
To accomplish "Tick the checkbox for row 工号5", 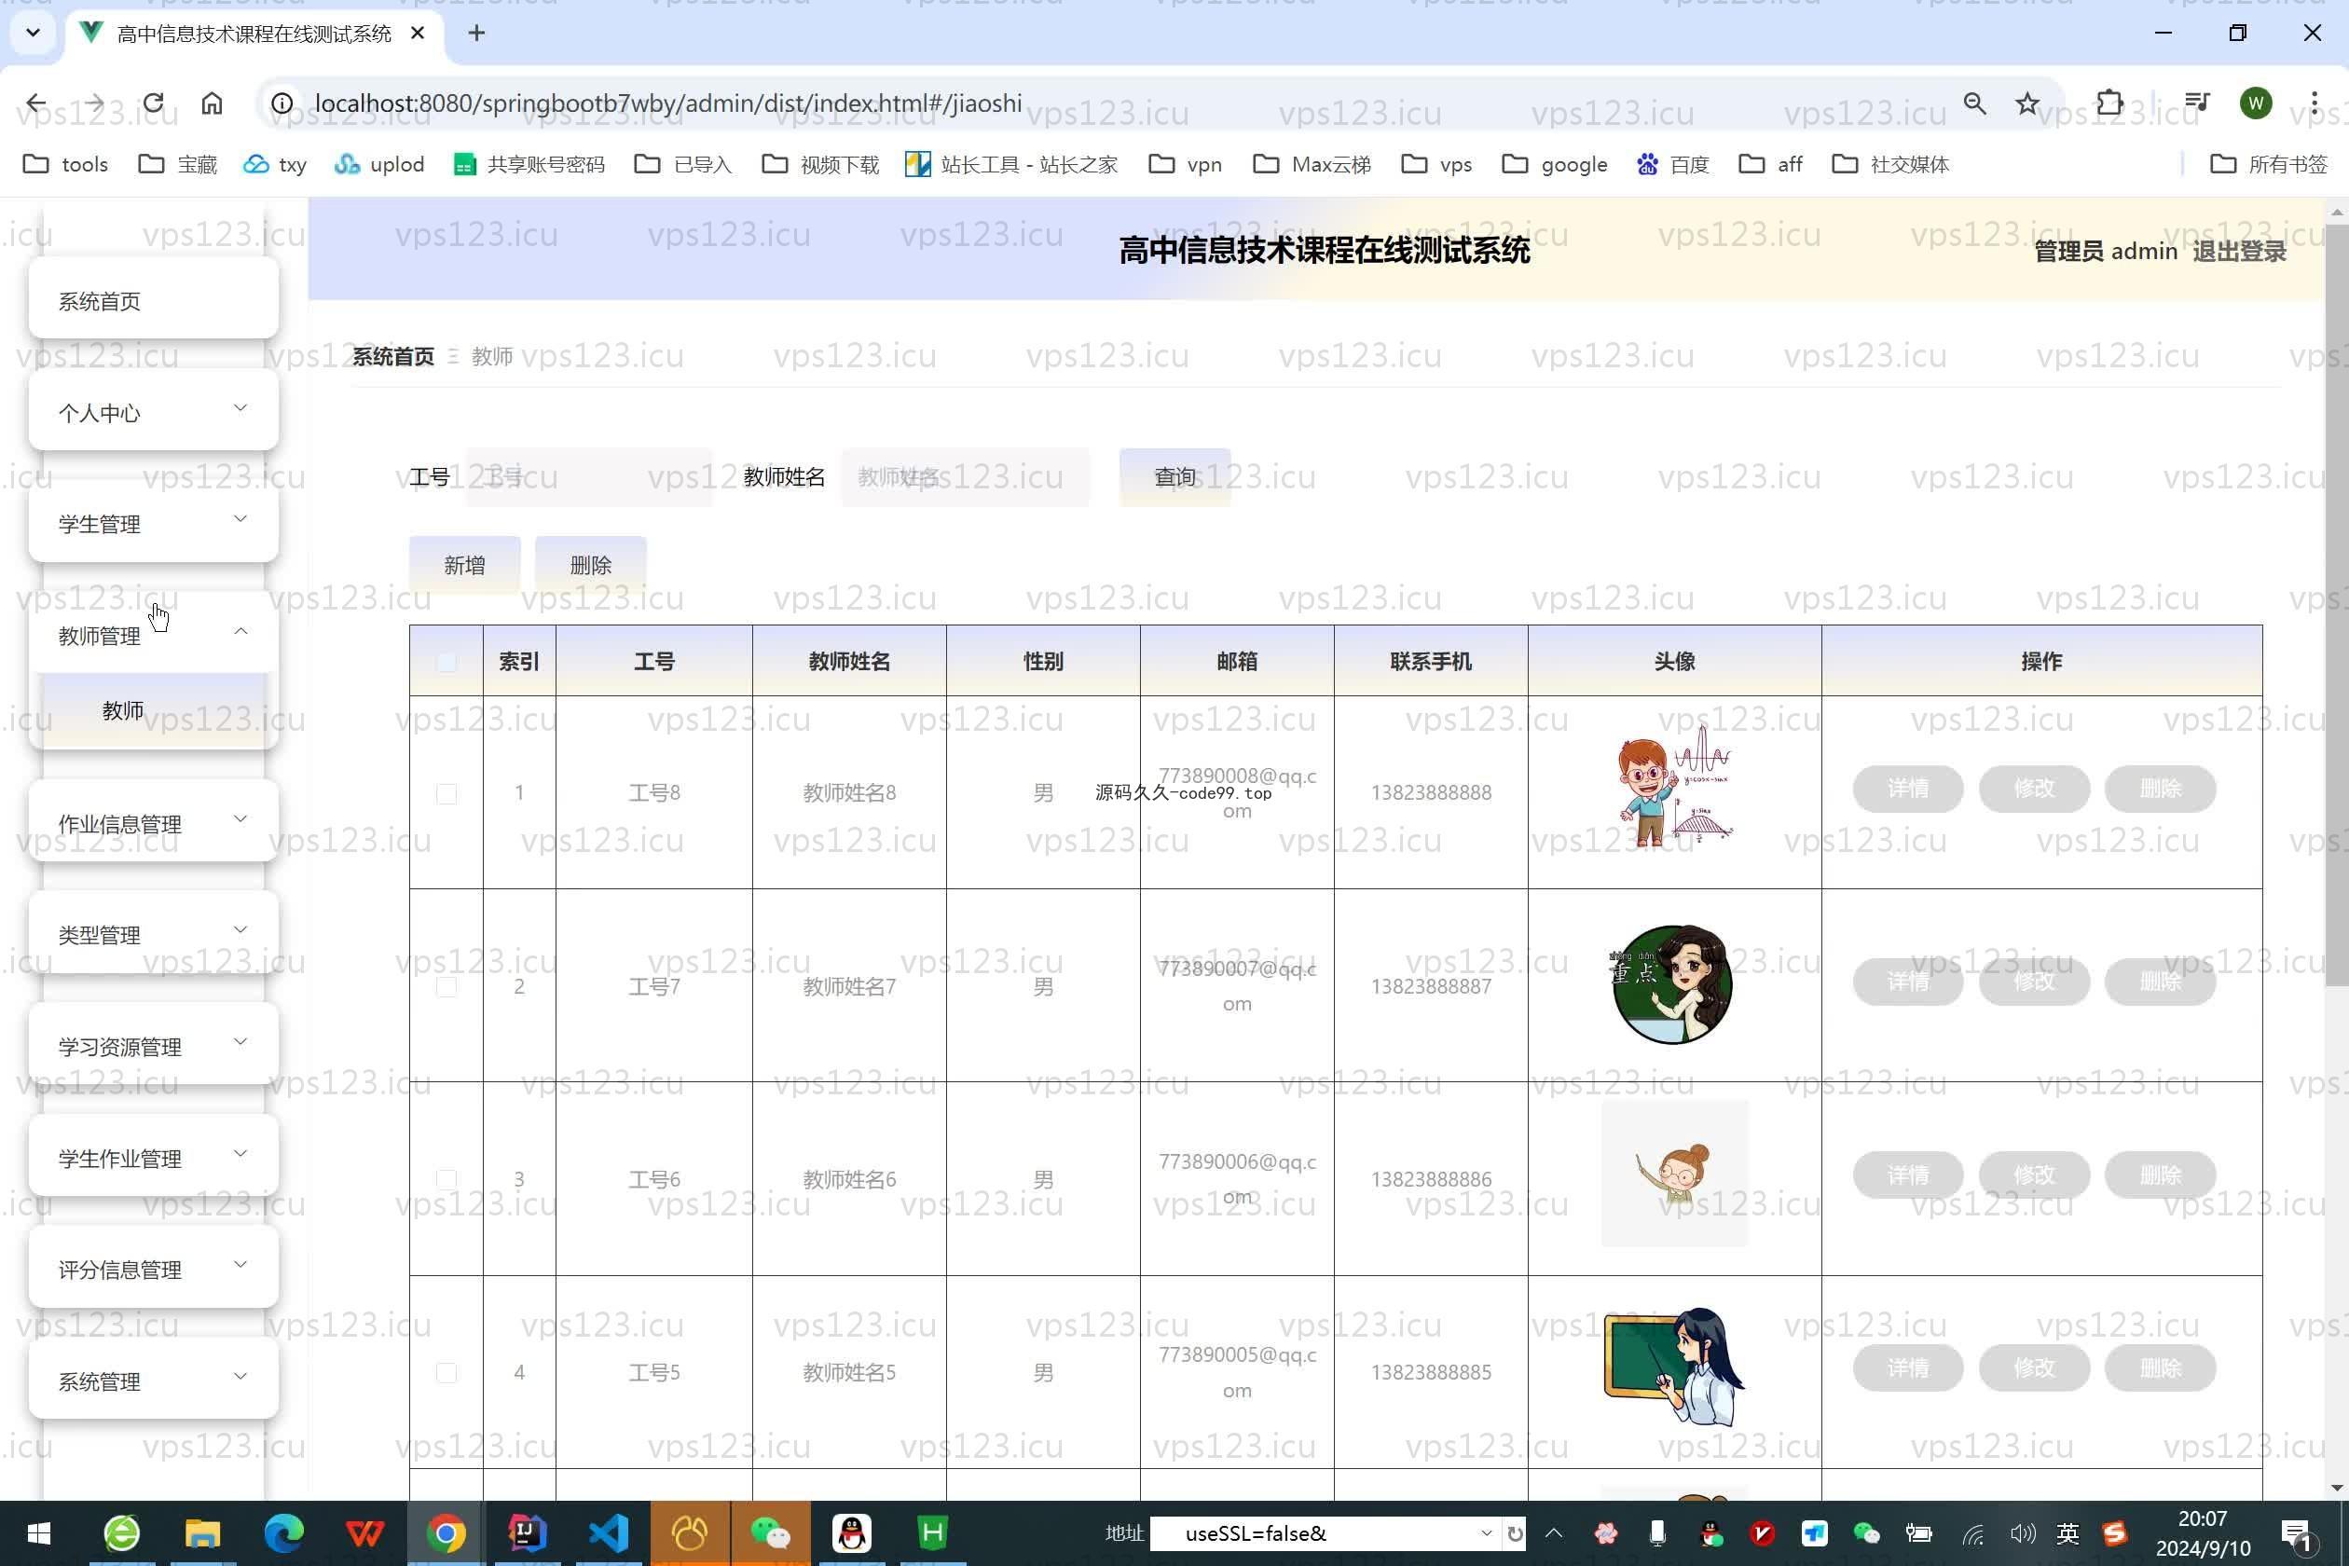I will pyautogui.click(x=446, y=1372).
